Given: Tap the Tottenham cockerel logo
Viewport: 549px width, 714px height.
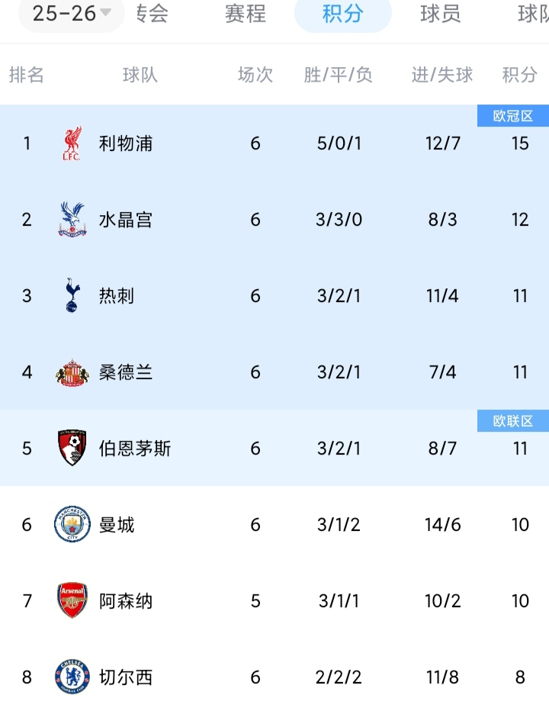Looking at the screenshot, I should [72, 296].
